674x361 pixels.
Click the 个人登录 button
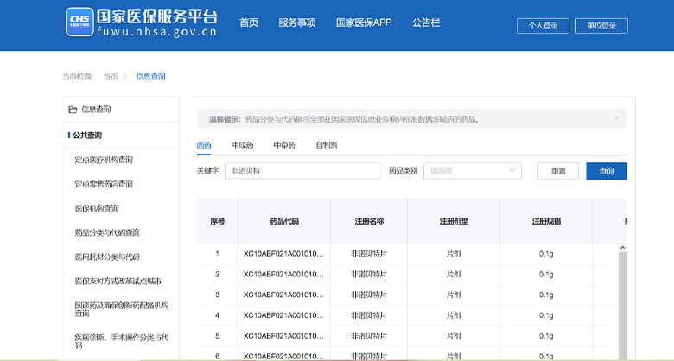(543, 26)
